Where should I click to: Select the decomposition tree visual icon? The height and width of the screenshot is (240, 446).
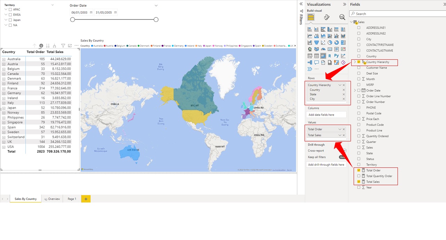tap(310, 62)
